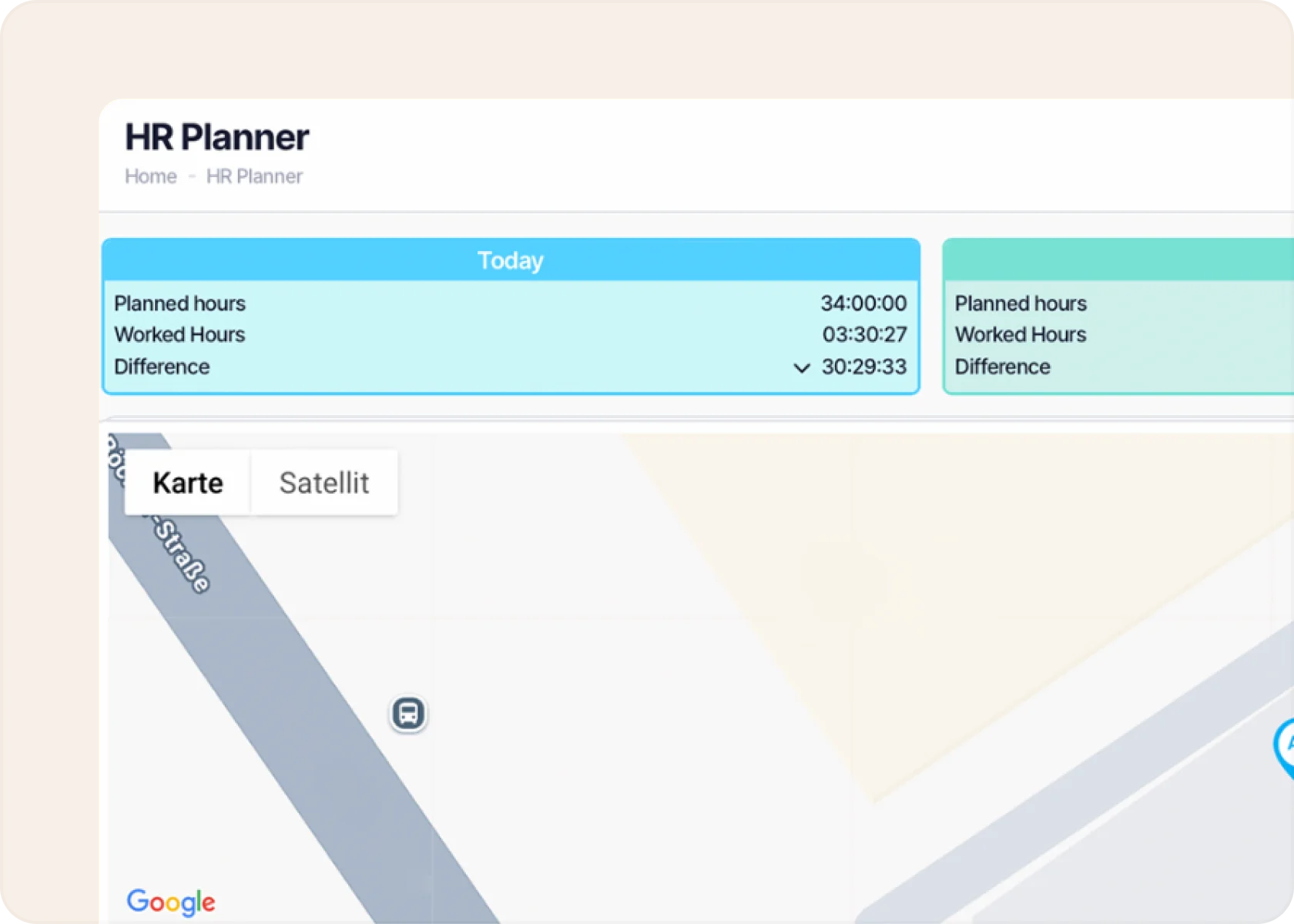Click the HR Planner page title
Viewport: 1294px width, 924px height.
[217, 137]
